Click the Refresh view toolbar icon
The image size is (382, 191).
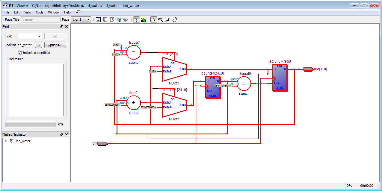click(98, 19)
